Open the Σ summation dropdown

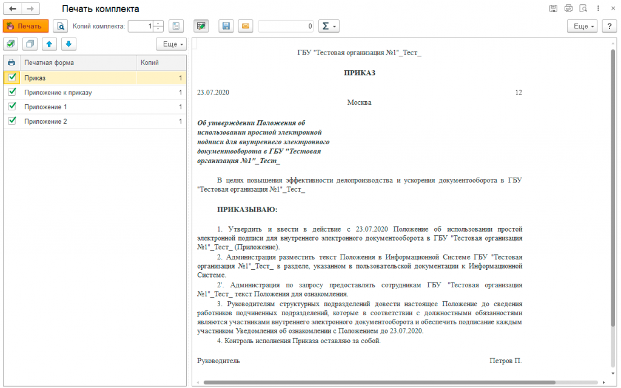(327, 26)
